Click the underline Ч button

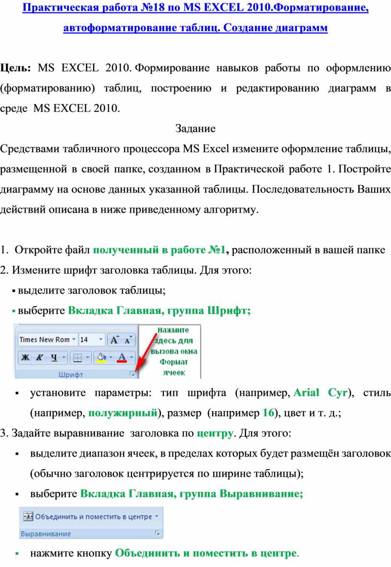pos(54,358)
